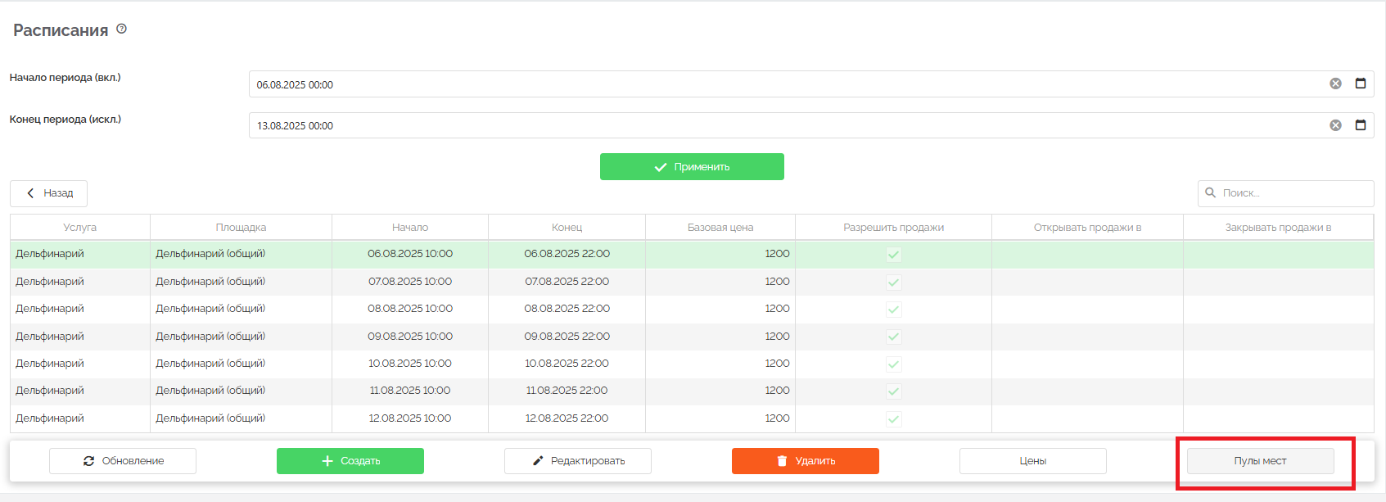Image resolution: width=1386 pixels, height=502 pixels.
Task: Toggle Разрешить продажи for 08.08.2025 row
Action: coord(893,310)
